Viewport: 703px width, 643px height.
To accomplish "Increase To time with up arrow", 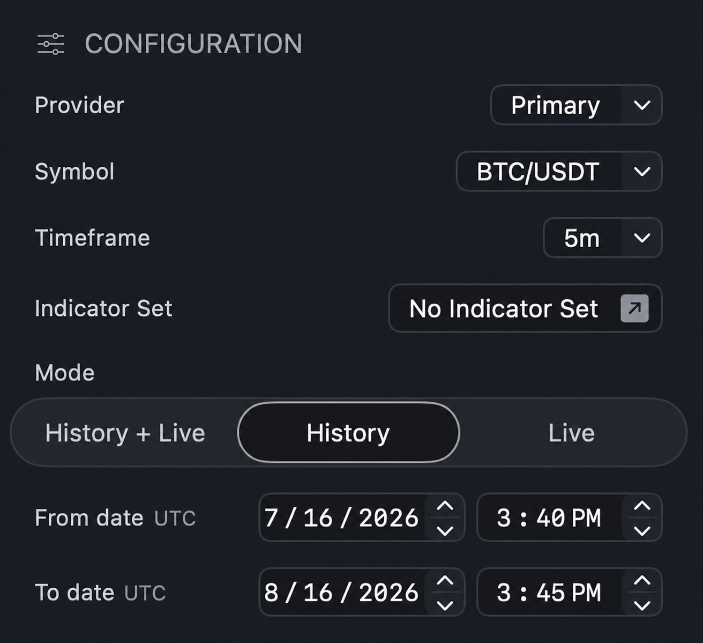I will 642,581.
